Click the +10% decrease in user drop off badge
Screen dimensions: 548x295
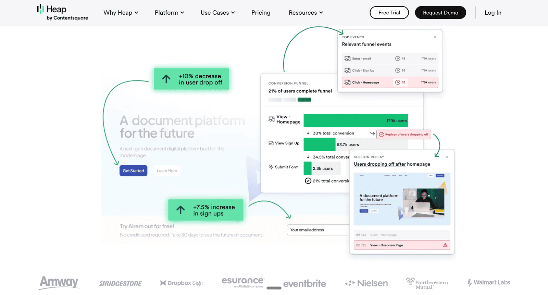tap(191, 79)
